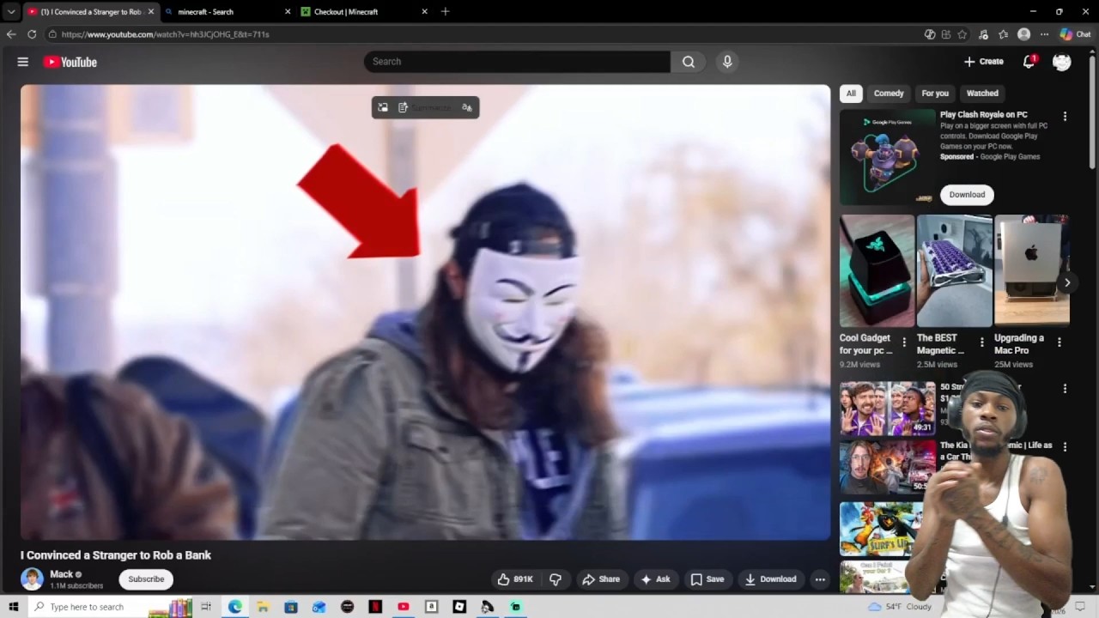The image size is (1099, 618).
Task: Open options for Play Clash Royale ad
Action: [1065, 116]
